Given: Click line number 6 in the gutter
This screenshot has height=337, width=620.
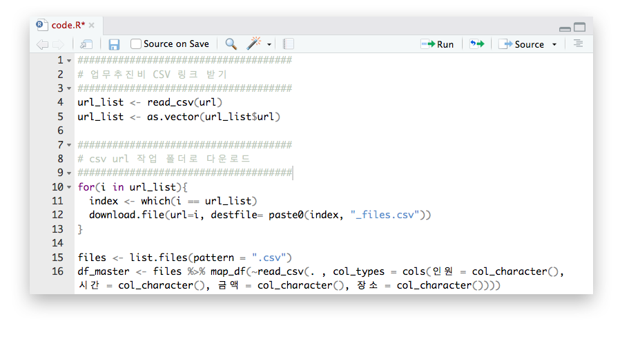Looking at the screenshot, I should (x=61, y=131).
